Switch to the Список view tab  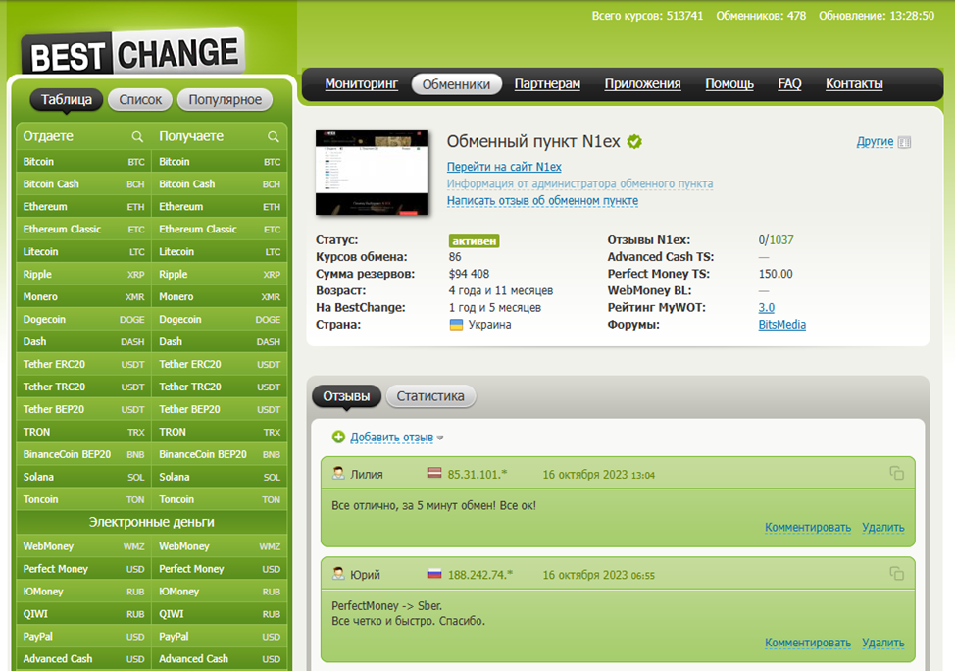pyautogui.click(x=140, y=100)
